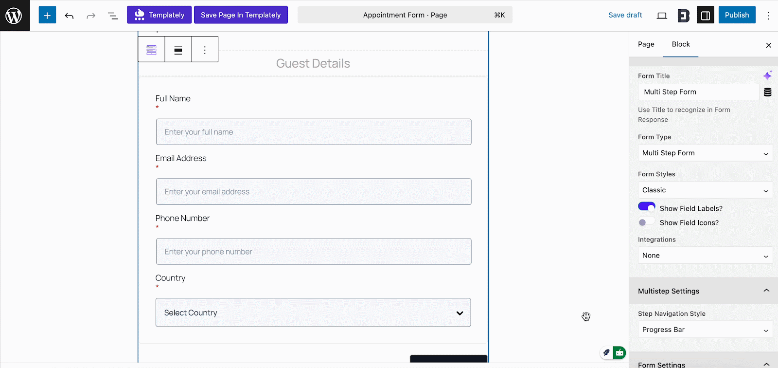Click the Email Address input field
The image size is (778, 368).
coord(314,192)
